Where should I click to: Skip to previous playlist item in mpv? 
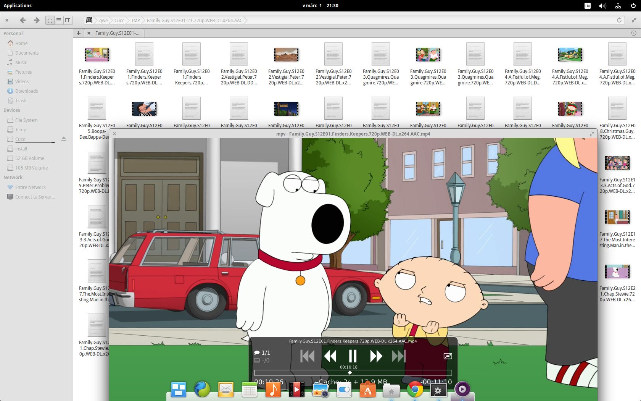[x=308, y=356]
